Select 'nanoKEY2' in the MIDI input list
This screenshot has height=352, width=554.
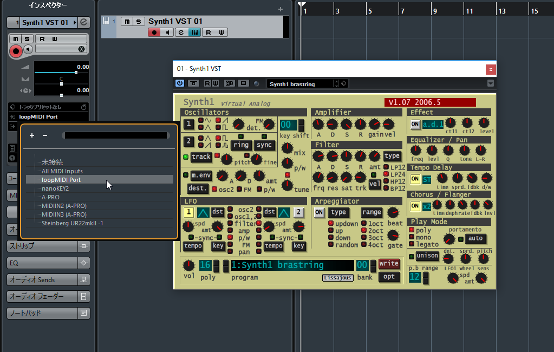point(55,188)
